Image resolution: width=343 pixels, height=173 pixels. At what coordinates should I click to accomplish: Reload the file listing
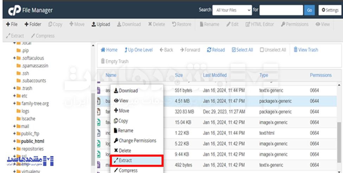[216, 50]
